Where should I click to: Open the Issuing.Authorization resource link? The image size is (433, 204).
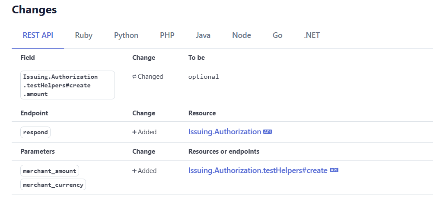tap(225, 132)
